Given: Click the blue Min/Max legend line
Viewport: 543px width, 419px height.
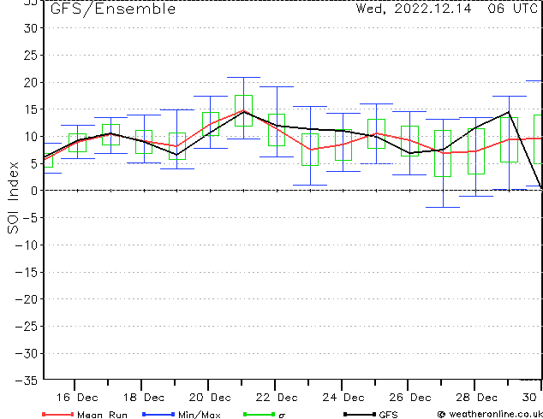Looking at the screenshot, I should (158, 414).
